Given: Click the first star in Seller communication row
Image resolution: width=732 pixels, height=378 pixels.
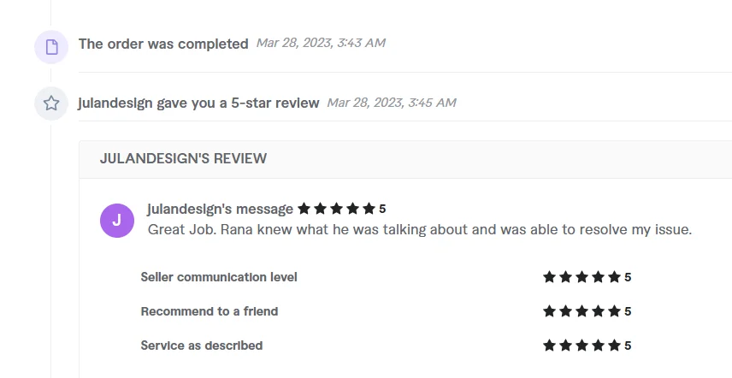Looking at the screenshot, I should coord(550,277).
